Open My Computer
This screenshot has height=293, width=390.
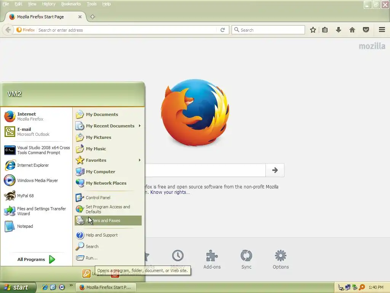[108, 172]
